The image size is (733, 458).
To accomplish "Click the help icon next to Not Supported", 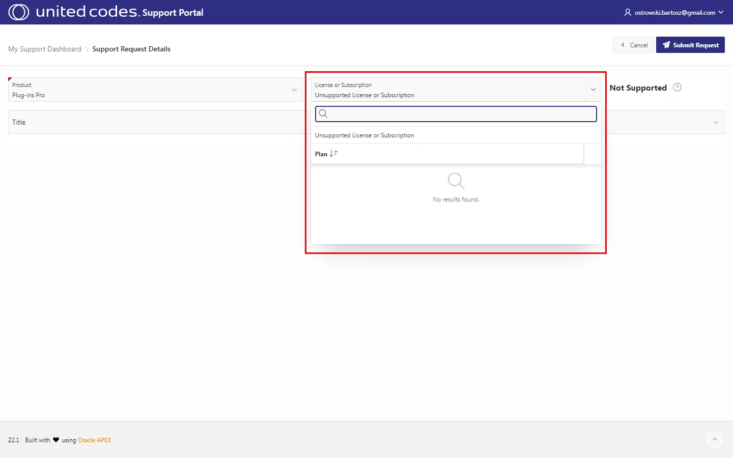I will [x=677, y=88].
